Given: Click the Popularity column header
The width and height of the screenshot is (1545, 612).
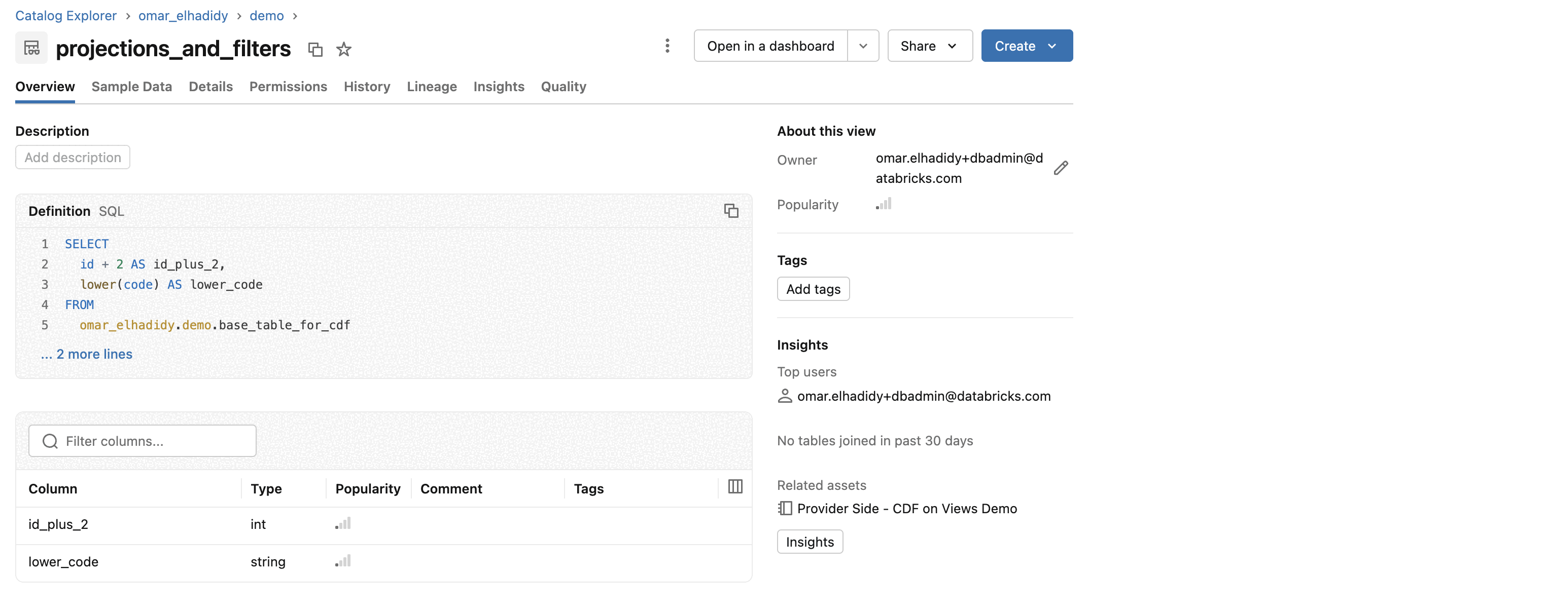Looking at the screenshot, I should click(368, 489).
